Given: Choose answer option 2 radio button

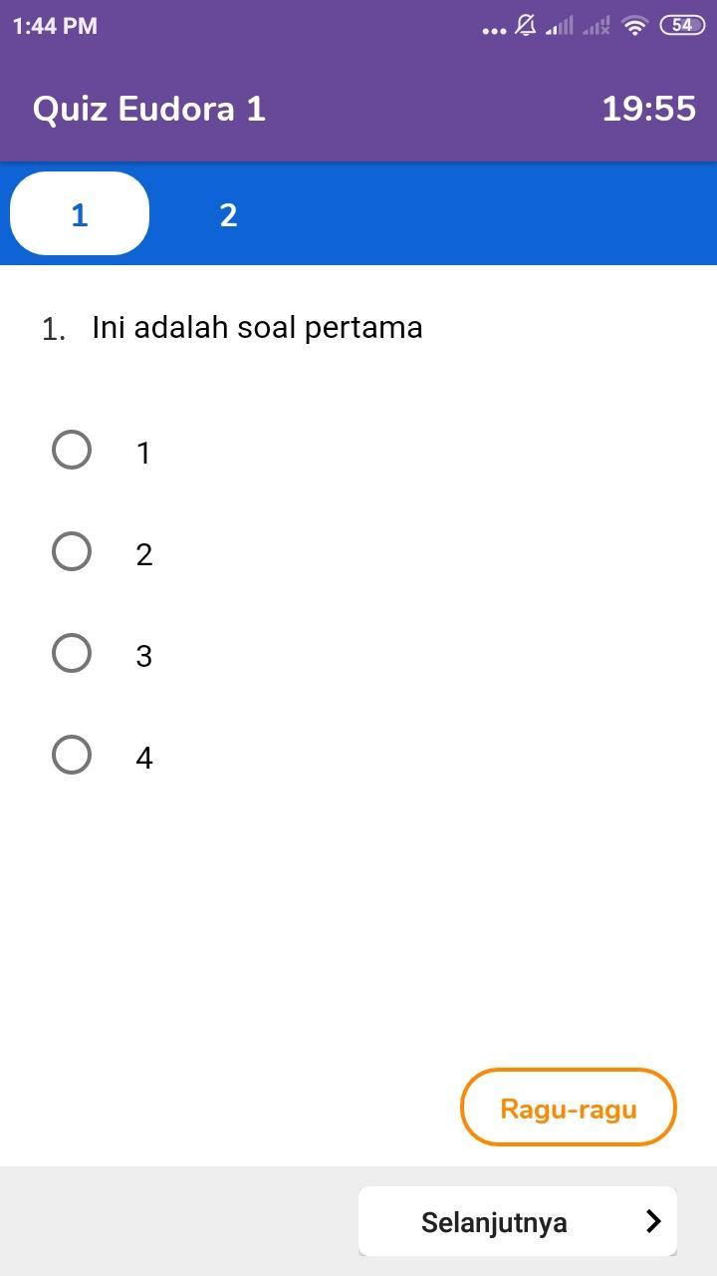Looking at the screenshot, I should (x=72, y=551).
